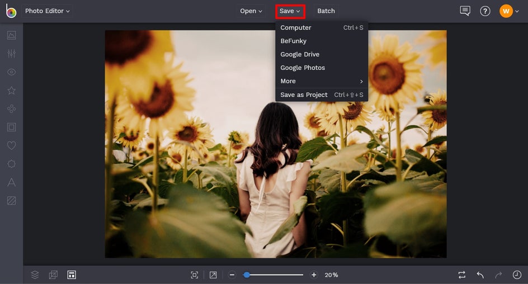Screen dimensions: 528x284
Task: Open the Frames square icon
Action: pyautogui.click(x=11, y=127)
